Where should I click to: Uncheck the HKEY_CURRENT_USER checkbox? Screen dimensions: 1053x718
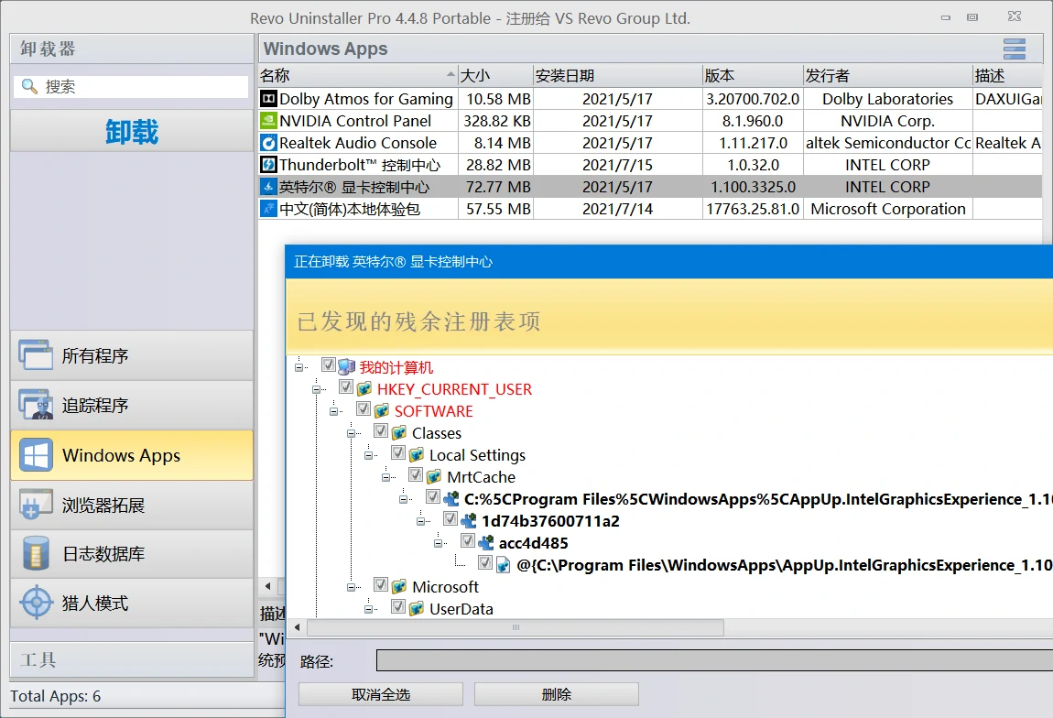(x=346, y=386)
